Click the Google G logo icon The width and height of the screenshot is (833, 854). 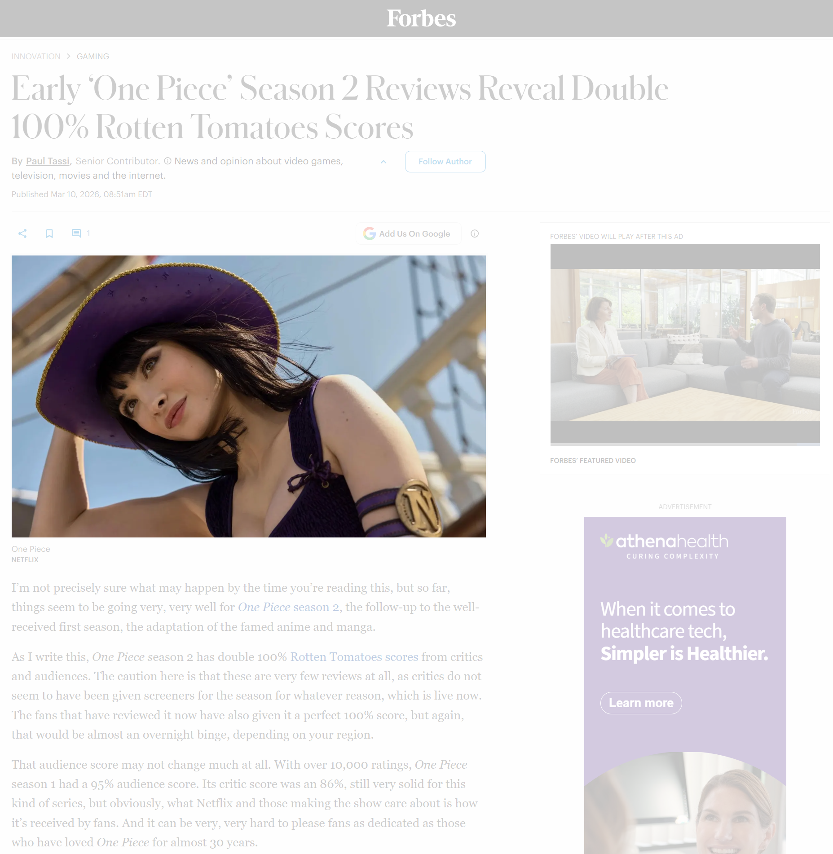[369, 233]
